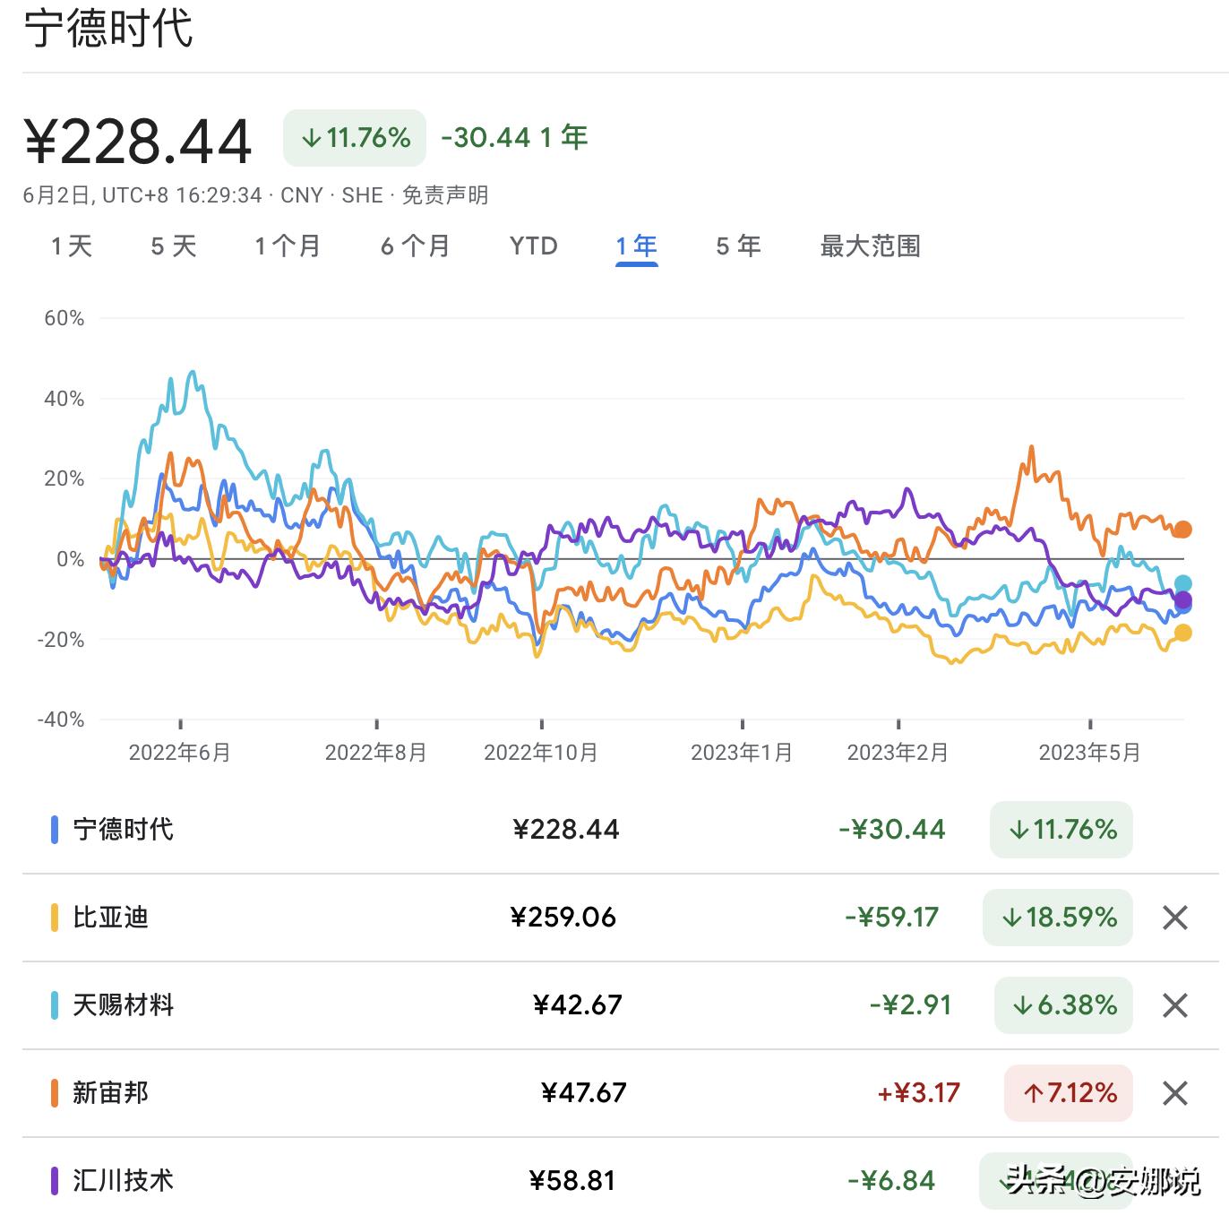Open the 汇川技术 stock row
Screen dimensions: 1229x1224
coord(620,1180)
